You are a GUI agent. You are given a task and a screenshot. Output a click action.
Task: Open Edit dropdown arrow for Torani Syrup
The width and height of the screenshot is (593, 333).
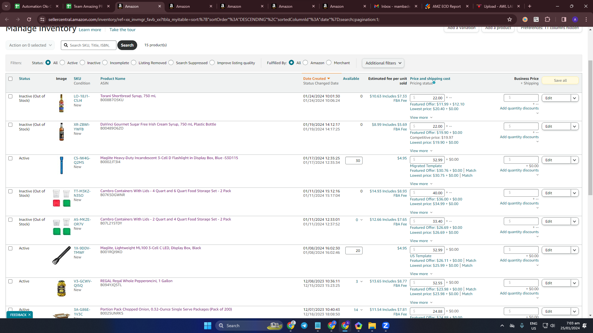(574, 98)
